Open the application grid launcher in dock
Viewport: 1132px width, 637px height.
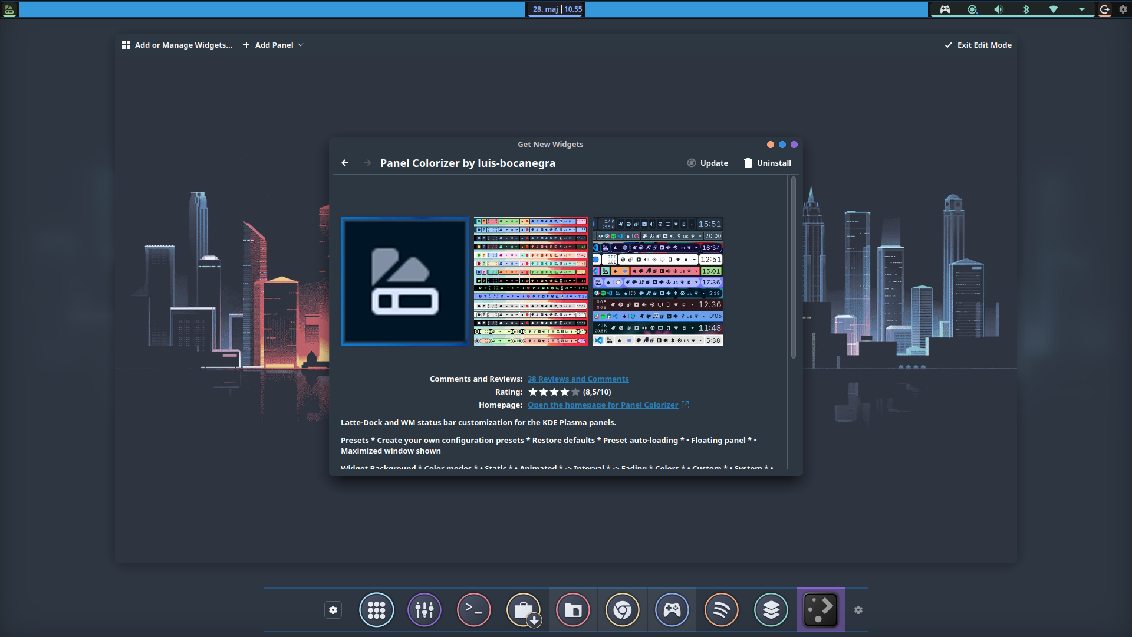[377, 610]
